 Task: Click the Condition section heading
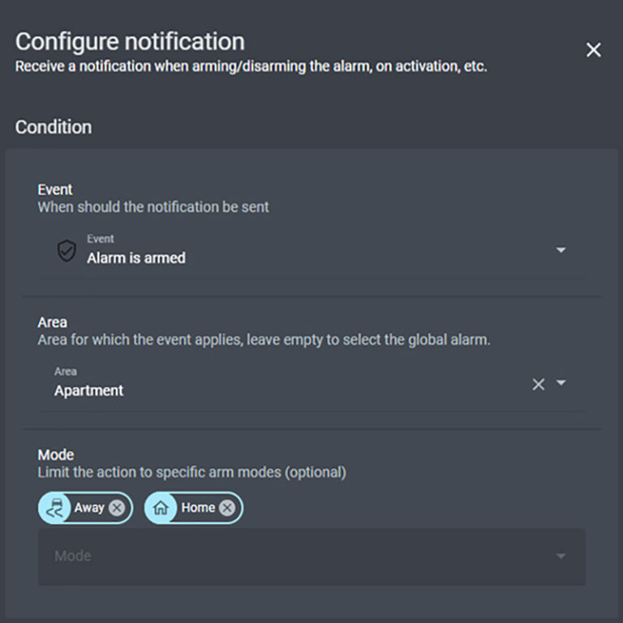(x=54, y=127)
